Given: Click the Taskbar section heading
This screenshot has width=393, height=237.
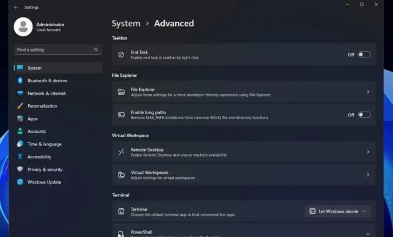Looking at the screenshot, I should (x=120, y=38).
